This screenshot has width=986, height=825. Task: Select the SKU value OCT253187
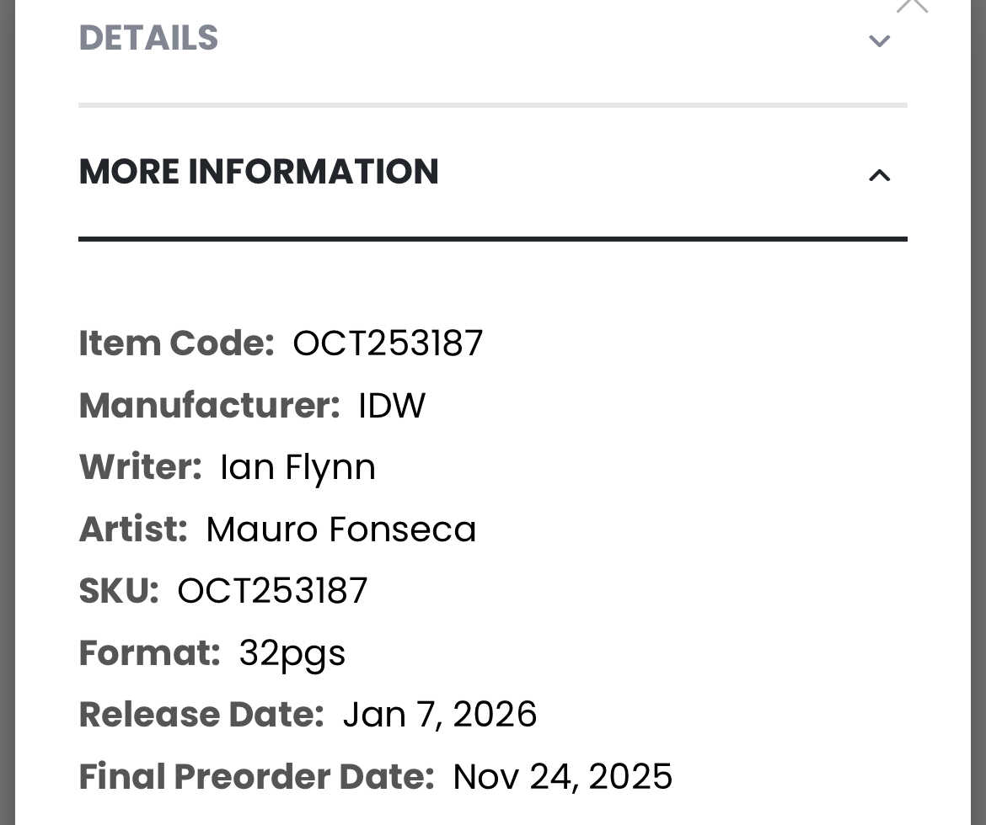pyautogui.click(x=272, y=591)
